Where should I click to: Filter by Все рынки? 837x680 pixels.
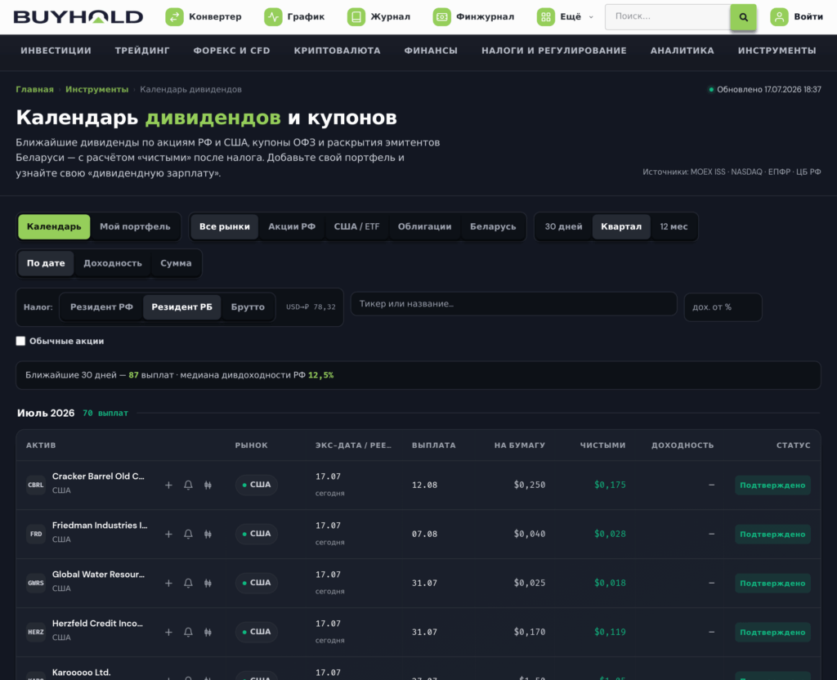coord(225,227)
